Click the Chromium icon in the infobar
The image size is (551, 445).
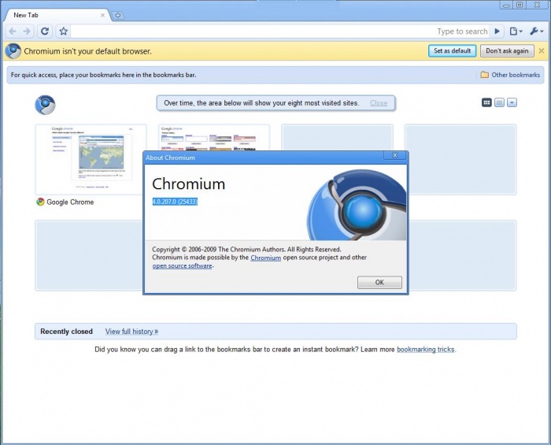pos(13,51)
